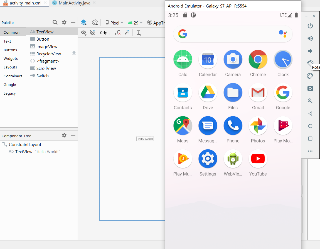Image resolution: width=320 pixels, height=249 pixels.
Task: Minimize the Palette panel
Action: [73, 22]
